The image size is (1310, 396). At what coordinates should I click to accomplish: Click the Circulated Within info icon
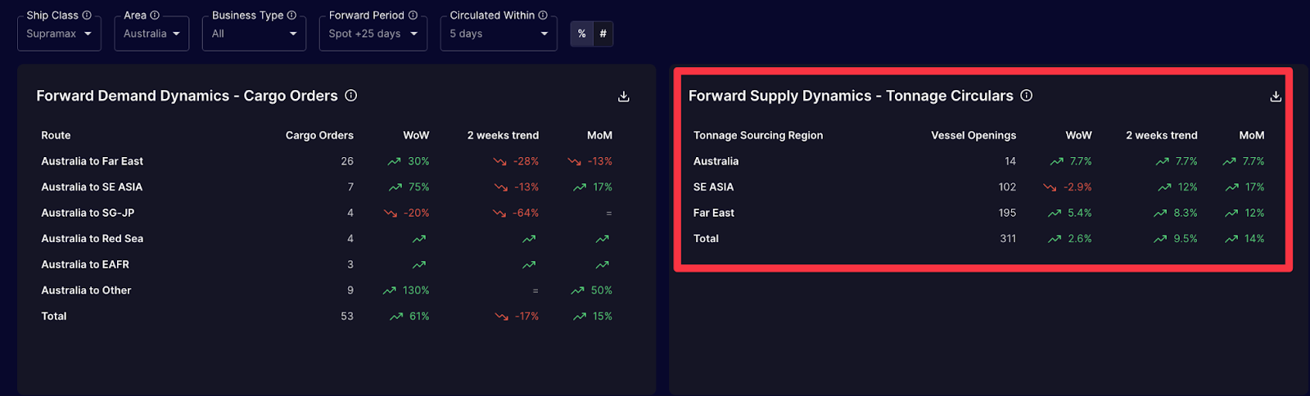click(543, 16)
